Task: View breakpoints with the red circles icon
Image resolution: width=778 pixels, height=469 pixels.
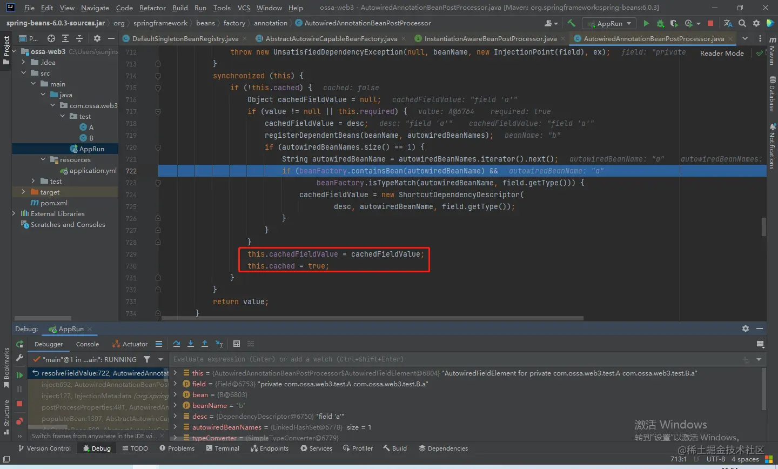Action: (19, 421)
